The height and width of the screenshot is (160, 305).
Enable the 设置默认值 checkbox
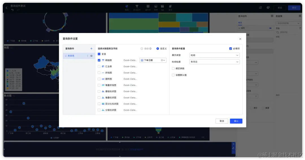(173, 75)
